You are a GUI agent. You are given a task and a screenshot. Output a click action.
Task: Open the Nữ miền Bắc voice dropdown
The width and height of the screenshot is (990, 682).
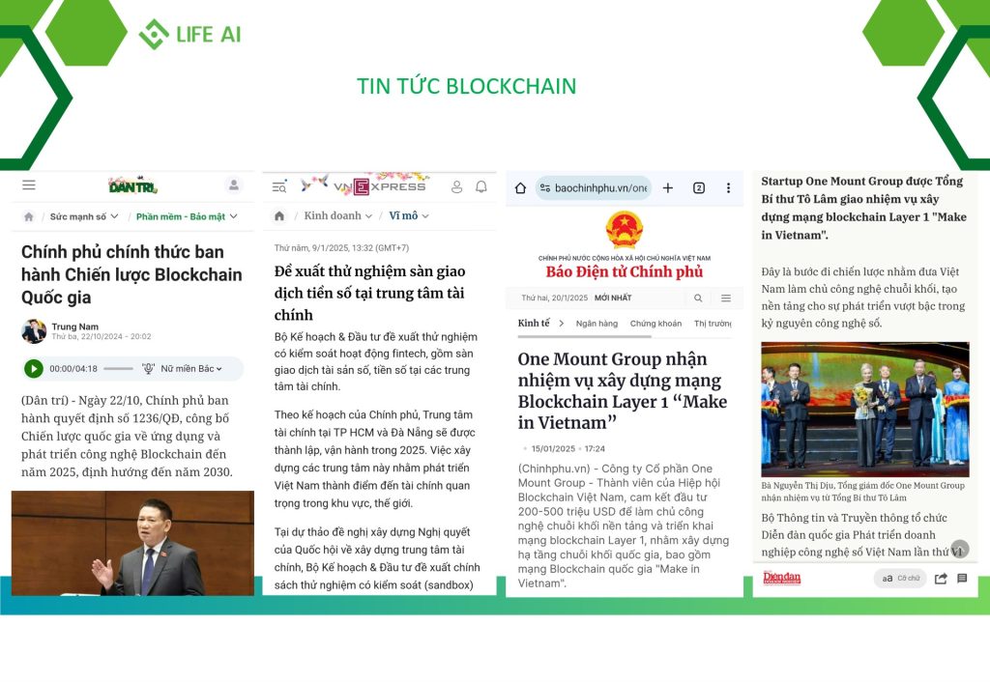point(191,368)
